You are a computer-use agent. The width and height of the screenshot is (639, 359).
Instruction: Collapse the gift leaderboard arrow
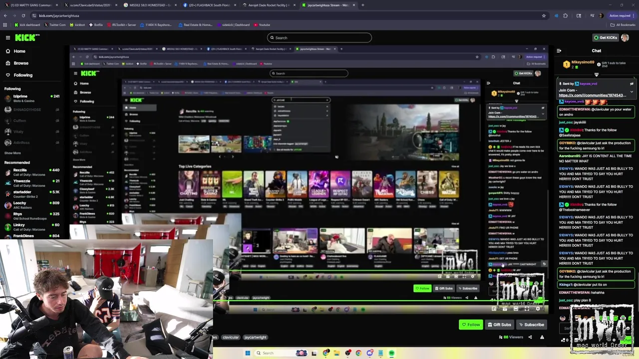[596, 74]
